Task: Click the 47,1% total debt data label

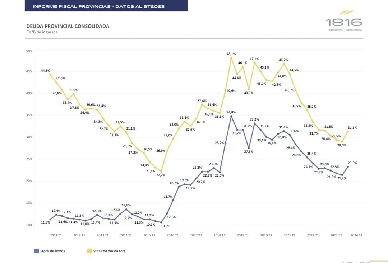Action: coord(254,58)
